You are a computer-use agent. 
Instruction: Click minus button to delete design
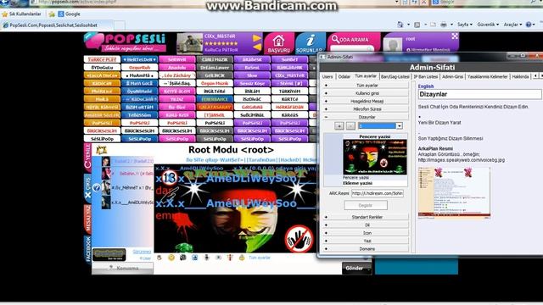click(x=350, y=126)
